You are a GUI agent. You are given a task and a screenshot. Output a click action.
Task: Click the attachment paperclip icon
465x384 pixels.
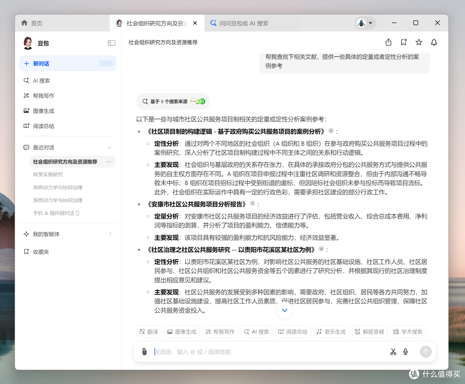pyautogui.click(x=144, y=352)
